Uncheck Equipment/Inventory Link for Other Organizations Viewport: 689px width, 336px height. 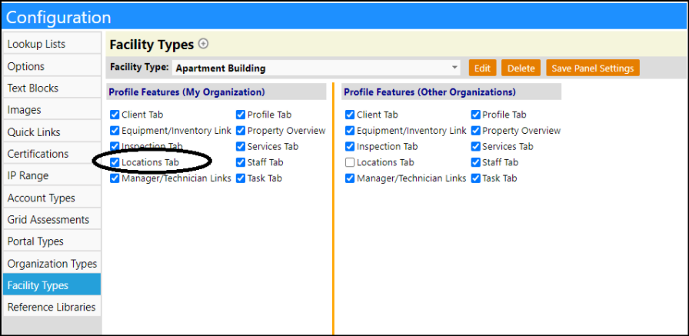[350, 131]
